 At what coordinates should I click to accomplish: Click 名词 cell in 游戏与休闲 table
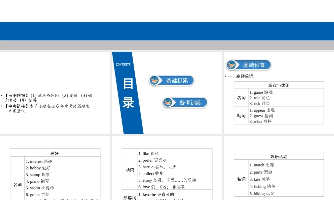[241, 98]
